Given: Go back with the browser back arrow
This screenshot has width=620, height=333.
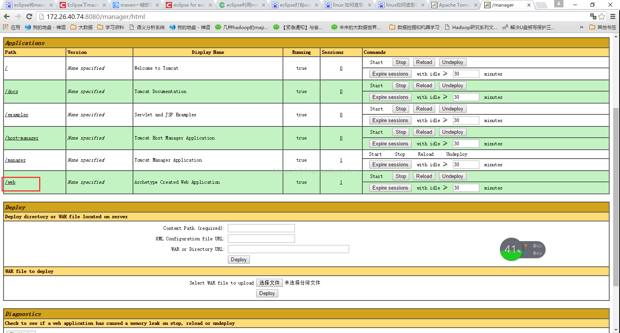Looking at the screenshot, I should point(7,16).
